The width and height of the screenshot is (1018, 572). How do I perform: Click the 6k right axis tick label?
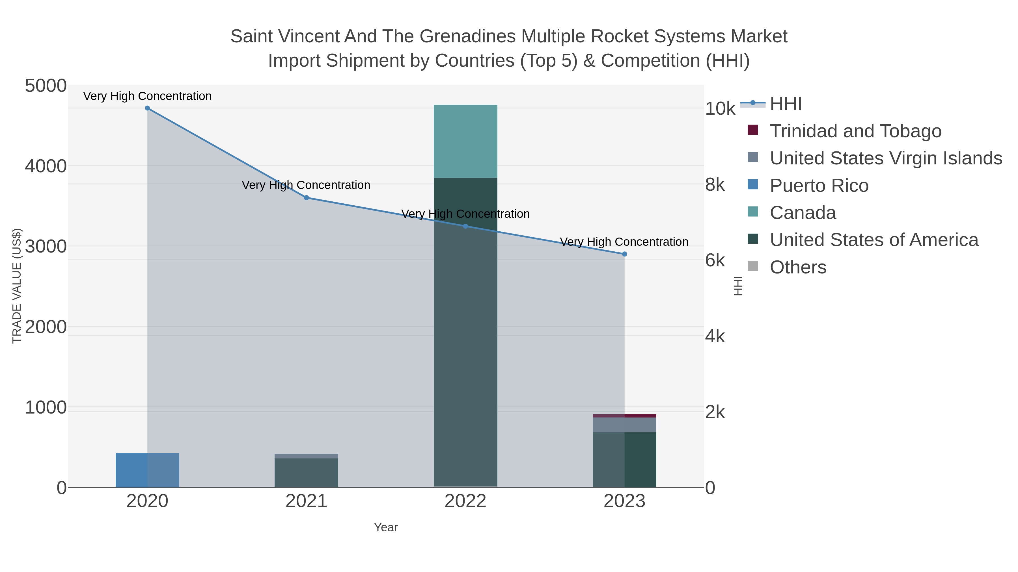(715, 260)
